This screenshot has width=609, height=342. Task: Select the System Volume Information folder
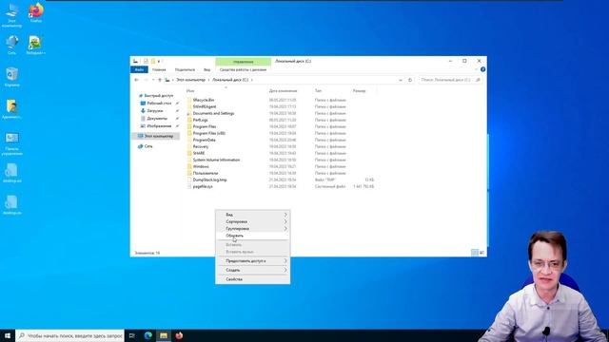point(216,160)
